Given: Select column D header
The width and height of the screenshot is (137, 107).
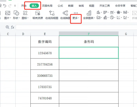Looking at the screenshot, I should [x=23, y=34].
